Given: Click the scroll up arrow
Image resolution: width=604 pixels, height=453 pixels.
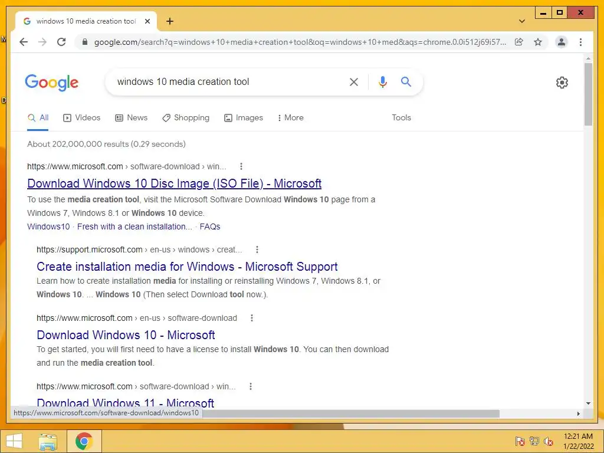Looking at the screenshot, I should point(588,59).
